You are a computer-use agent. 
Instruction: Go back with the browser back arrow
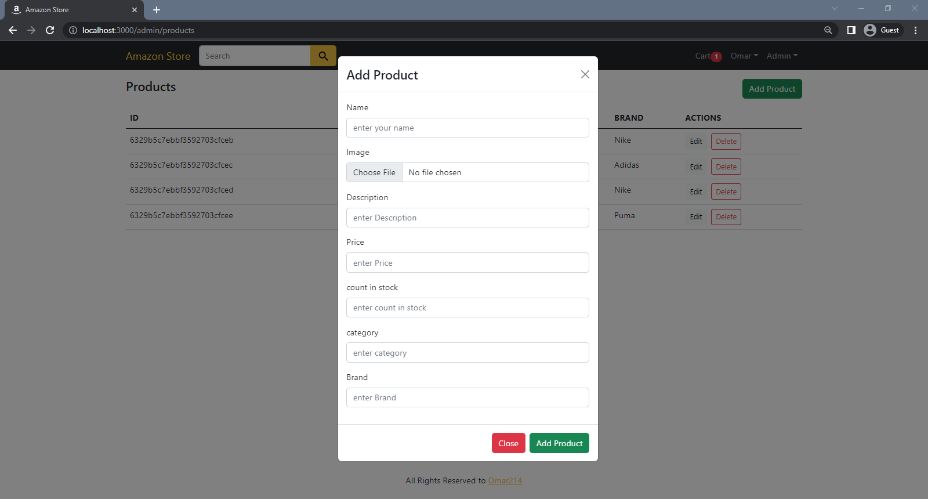[13, 30]
